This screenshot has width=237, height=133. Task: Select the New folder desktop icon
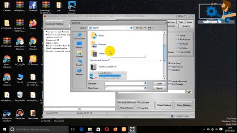click(33, 115)
